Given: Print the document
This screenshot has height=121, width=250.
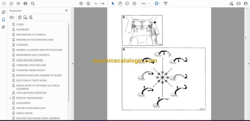Looking at the screenshot, I should coord(25,4).
